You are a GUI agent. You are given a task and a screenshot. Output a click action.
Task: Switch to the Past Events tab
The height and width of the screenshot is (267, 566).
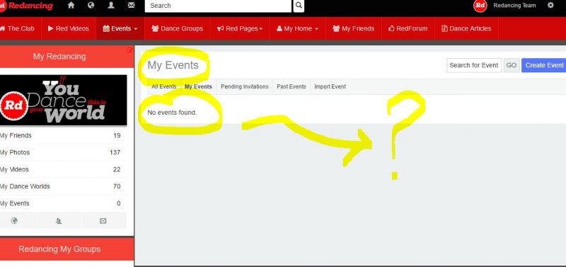(x=291, y=86)
